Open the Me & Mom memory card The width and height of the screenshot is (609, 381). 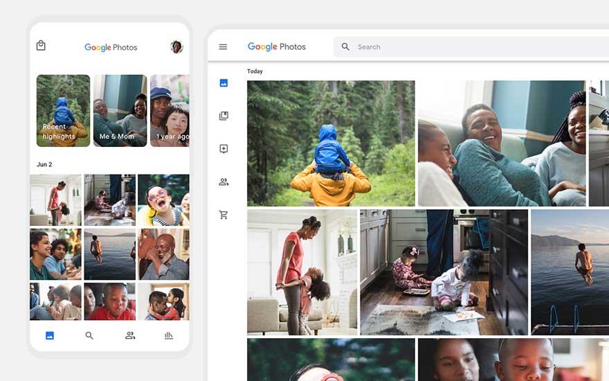(x=120, y=111)
